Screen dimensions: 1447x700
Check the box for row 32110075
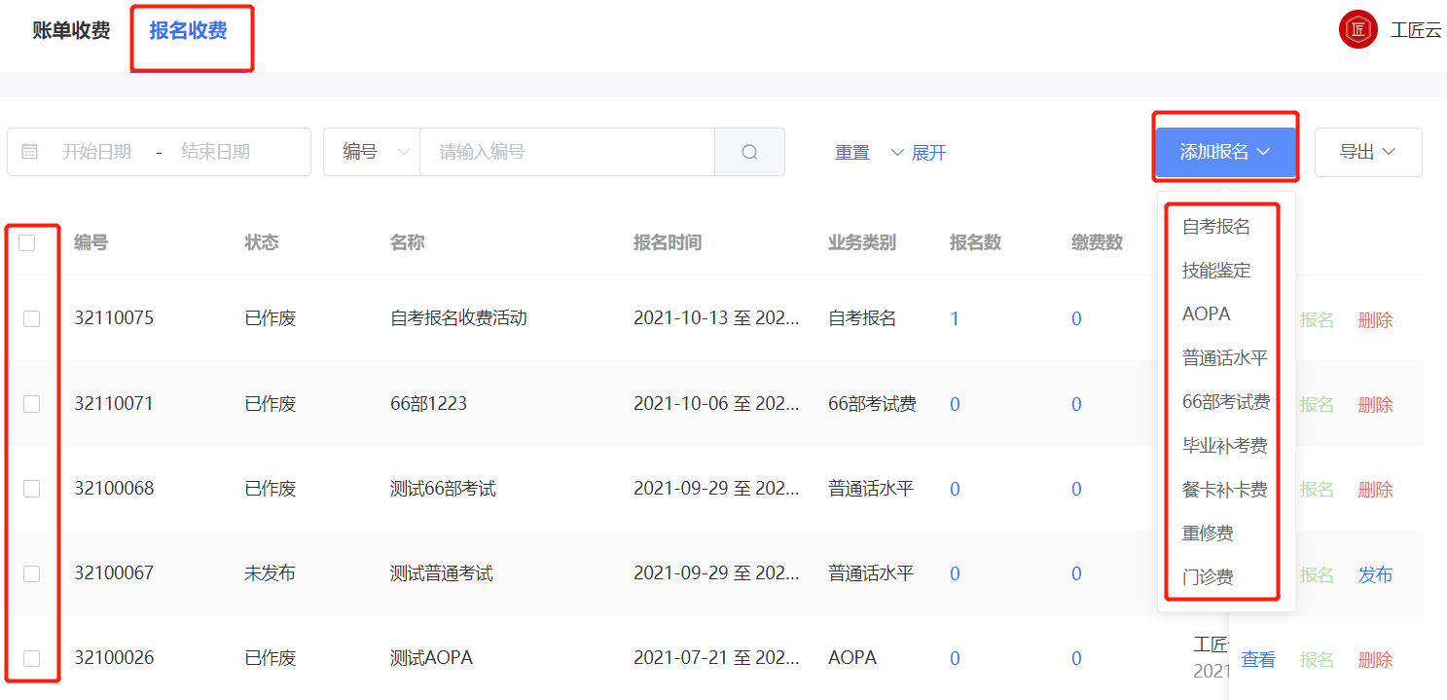[x=31, y=318]
